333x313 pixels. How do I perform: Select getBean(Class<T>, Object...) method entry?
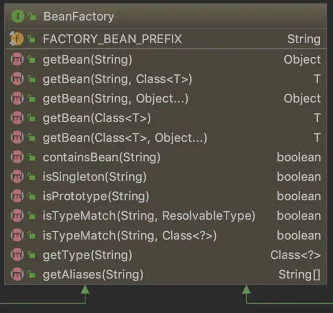click(124, 137)
